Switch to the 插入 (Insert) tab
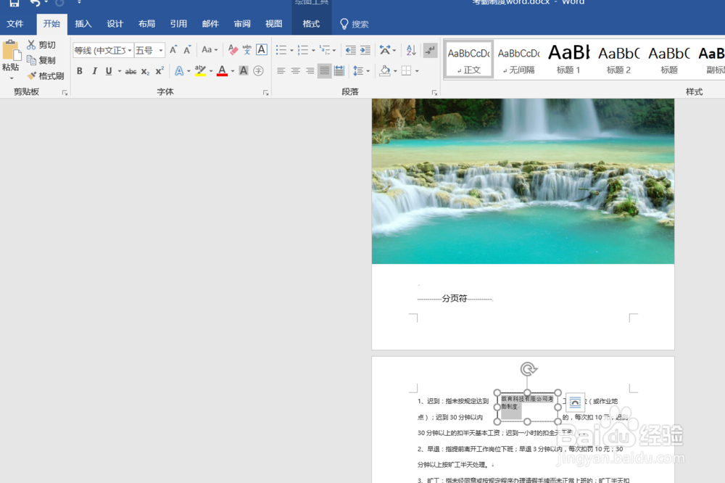 tap(83, 24)
